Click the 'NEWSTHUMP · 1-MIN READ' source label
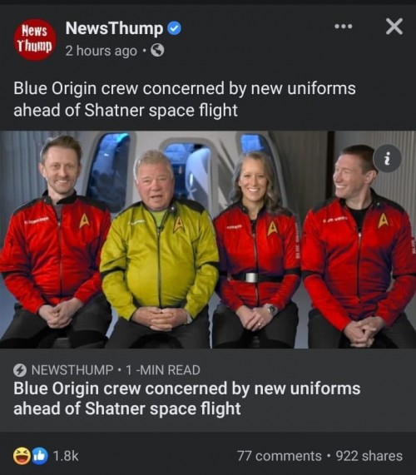Screen dimensions: 416x475 point(116,370)
